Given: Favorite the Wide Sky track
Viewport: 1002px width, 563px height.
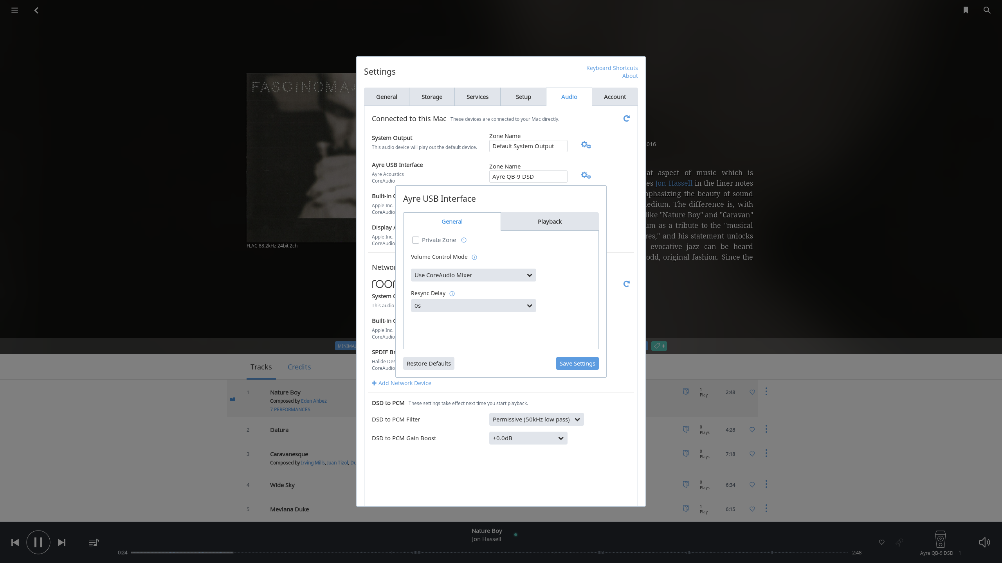Looking at the screenshot, I should (752, 485).
